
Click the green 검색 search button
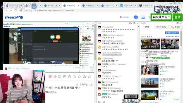[177, 17]
